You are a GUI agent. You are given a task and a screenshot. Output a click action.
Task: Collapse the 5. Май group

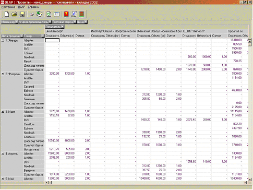(3, 179)
